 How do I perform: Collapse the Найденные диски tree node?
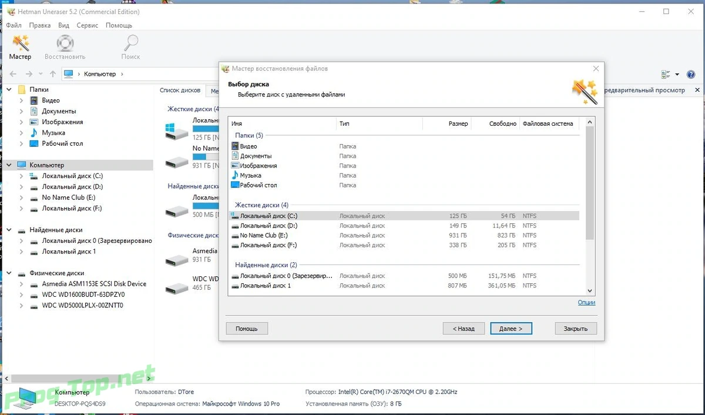9,230
